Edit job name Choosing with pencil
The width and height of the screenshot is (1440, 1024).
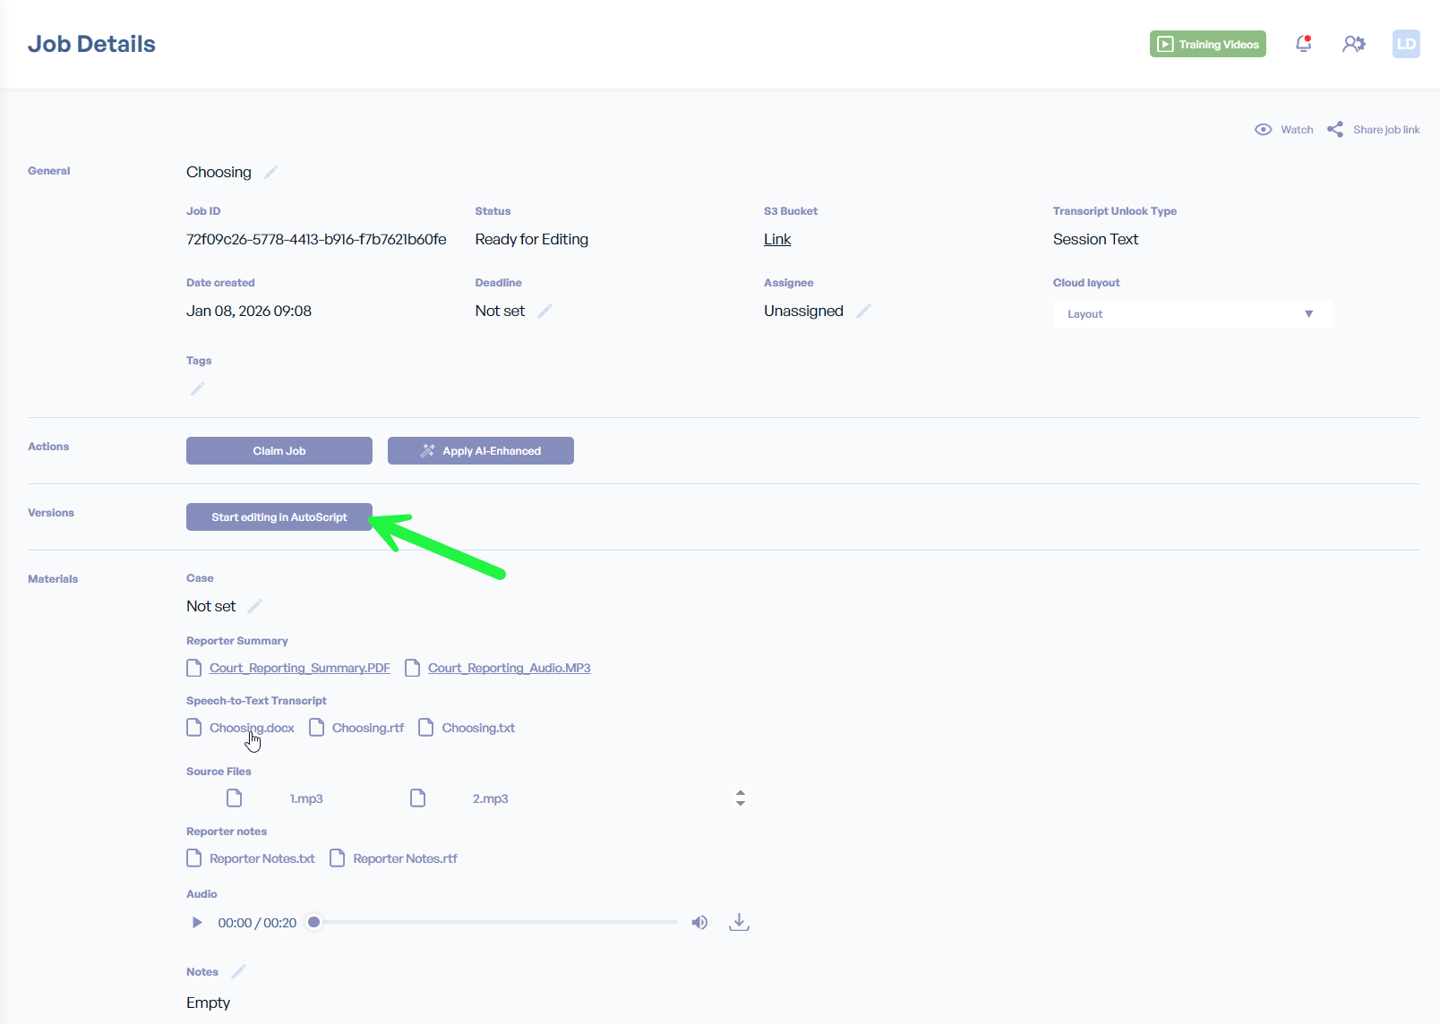270,172
